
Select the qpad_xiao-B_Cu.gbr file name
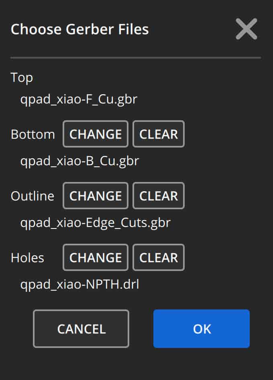pos(79,161)
